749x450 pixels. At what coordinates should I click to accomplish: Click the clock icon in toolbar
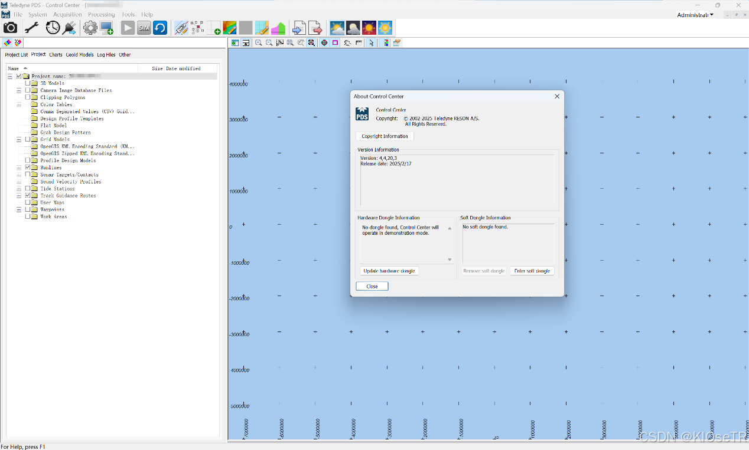coord(53,28)
